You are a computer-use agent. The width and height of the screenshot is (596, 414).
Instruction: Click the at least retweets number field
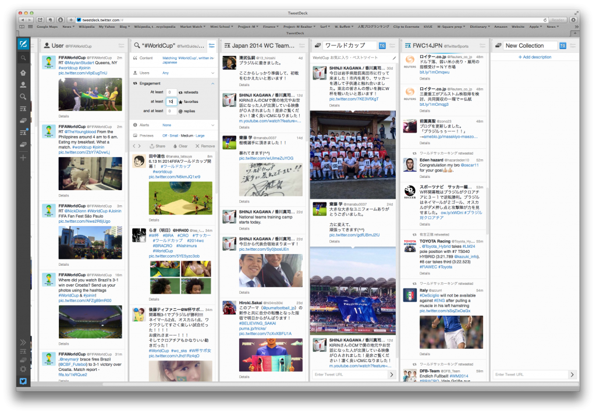tap(171, 92)
